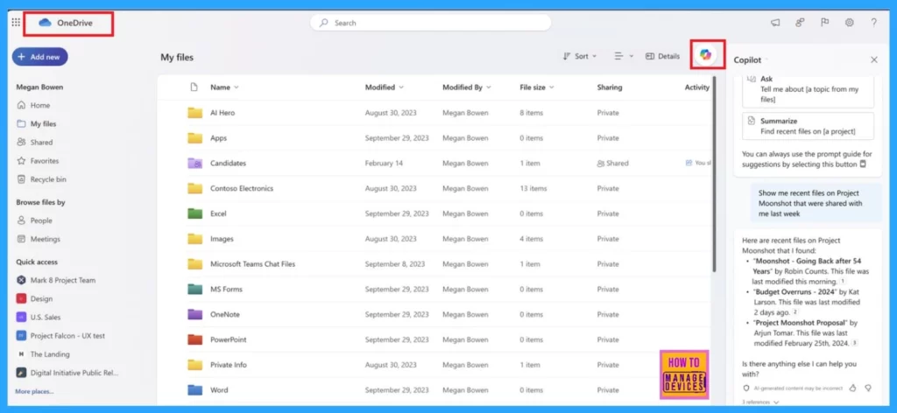
Task: Click the AI Hero folder icon
Action: [195, 113]
